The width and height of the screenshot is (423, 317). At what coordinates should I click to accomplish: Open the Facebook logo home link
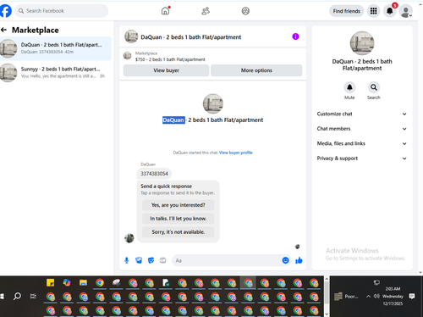6,11
